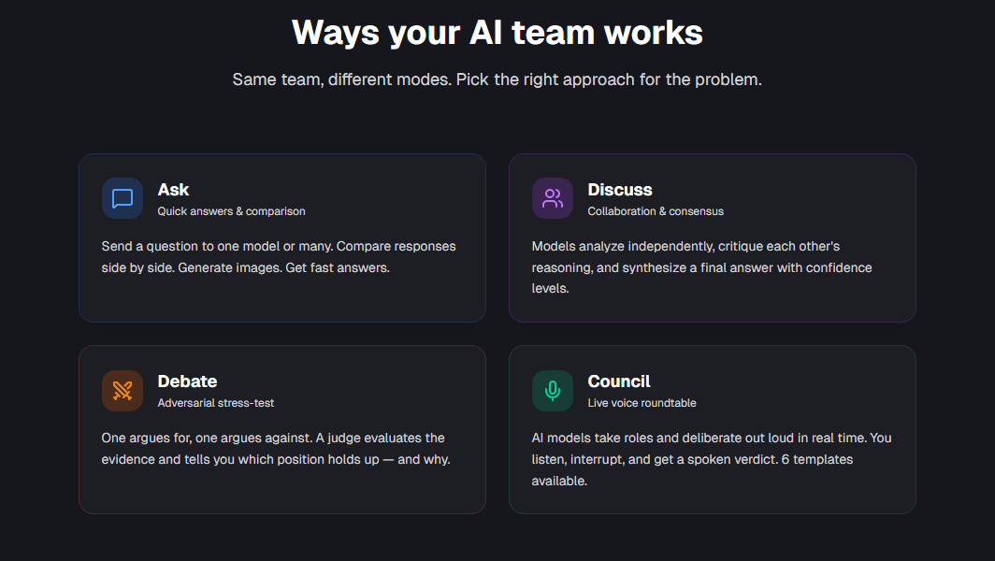Click the "Collaboration & consensus" subtitle
Image resolution: width=995 pixels, height=561 pixels.
tap(655, 211)
